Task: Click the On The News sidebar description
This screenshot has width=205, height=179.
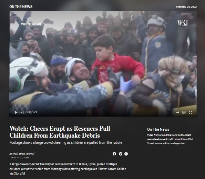Action: [170, 139]
